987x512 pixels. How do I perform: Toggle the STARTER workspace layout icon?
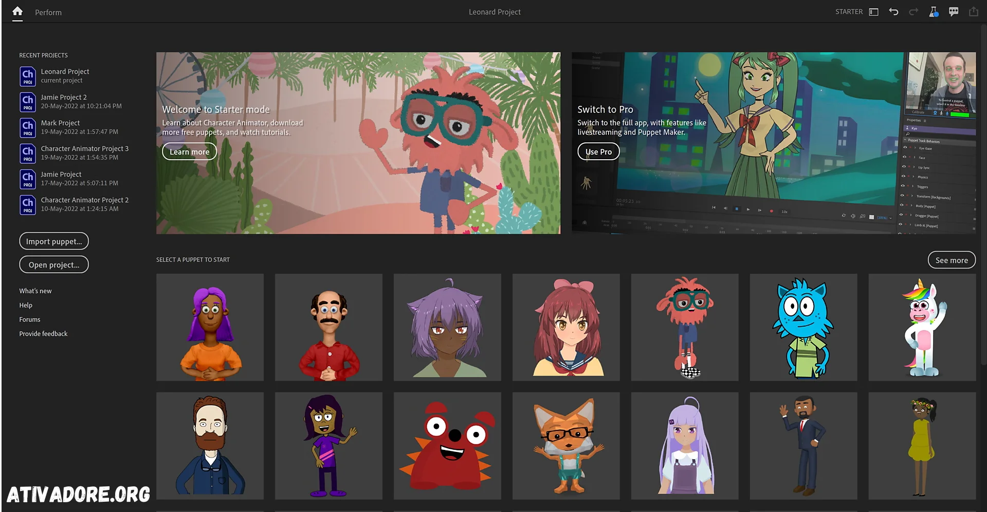pyautogui.click(x=873, y=12)
